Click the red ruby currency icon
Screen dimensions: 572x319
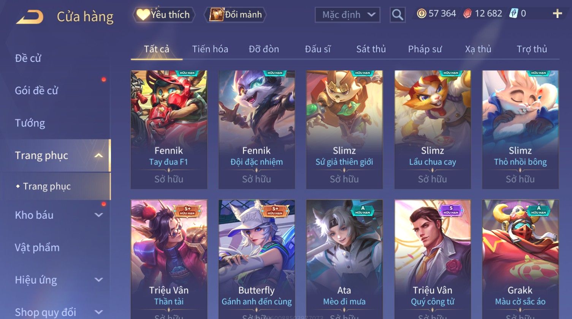pos(467,14)
